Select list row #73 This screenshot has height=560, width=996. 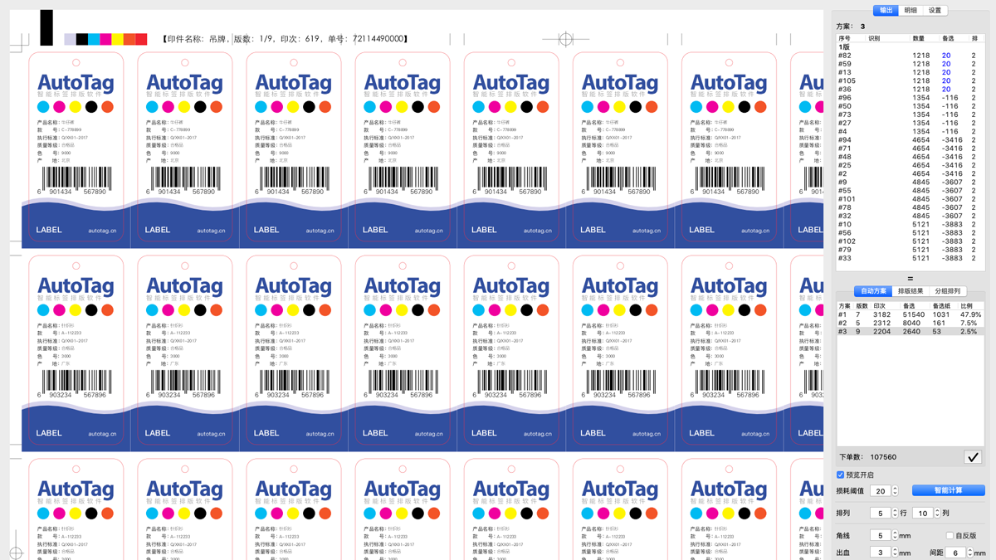click(911, 114)
